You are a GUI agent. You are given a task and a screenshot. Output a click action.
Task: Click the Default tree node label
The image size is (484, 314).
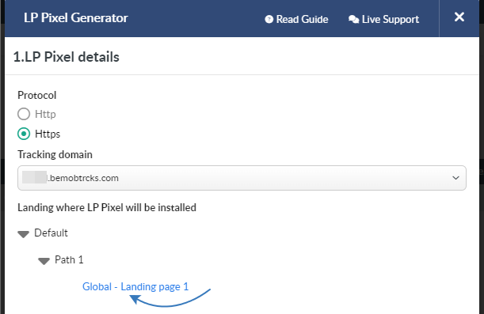coord(51,233)
